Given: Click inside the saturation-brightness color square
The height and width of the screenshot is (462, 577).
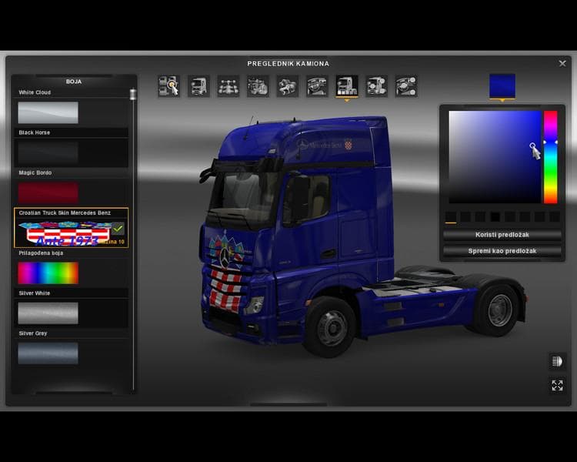Looking at the screenshot, I should [x=495, y=157].
